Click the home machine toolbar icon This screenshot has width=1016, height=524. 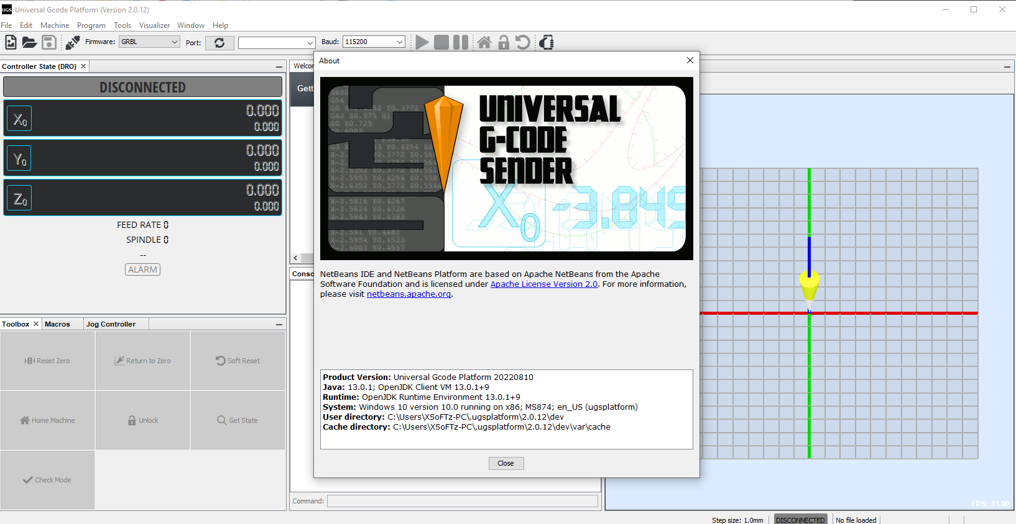tap(484, 42)
